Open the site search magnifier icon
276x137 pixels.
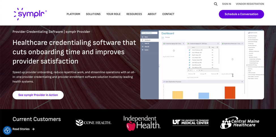(x=216, y=4)
